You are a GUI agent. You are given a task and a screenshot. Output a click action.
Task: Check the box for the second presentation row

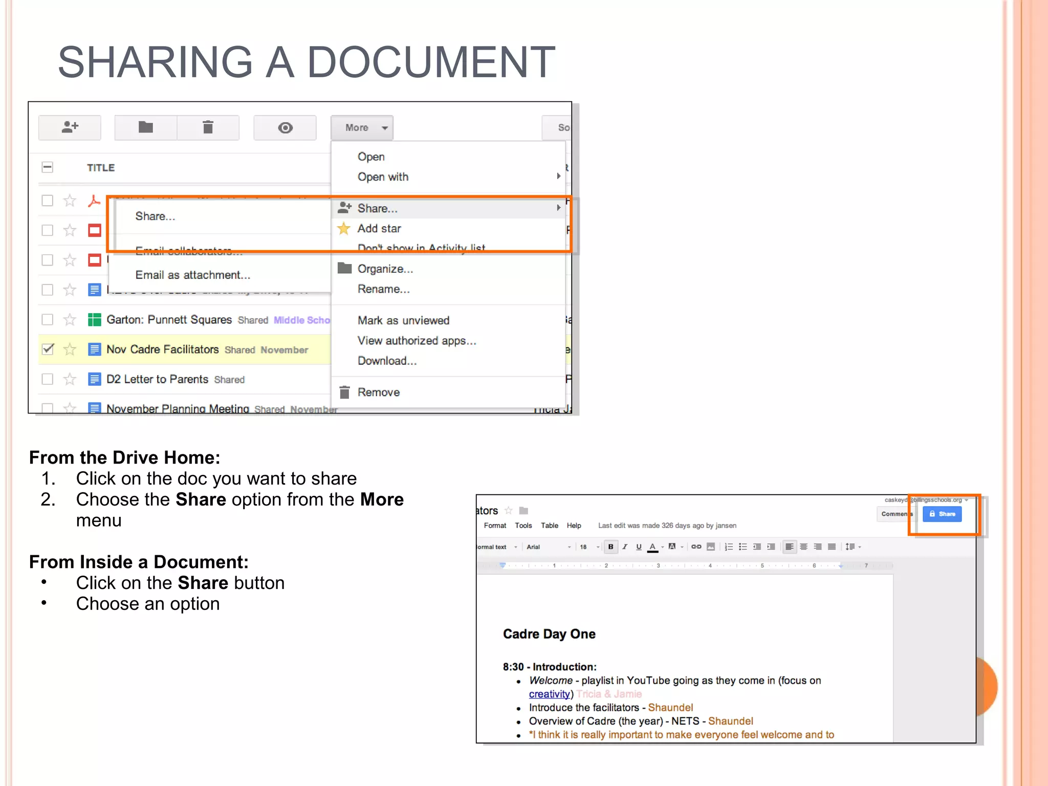pyautogui.click(x=47, y=260)
